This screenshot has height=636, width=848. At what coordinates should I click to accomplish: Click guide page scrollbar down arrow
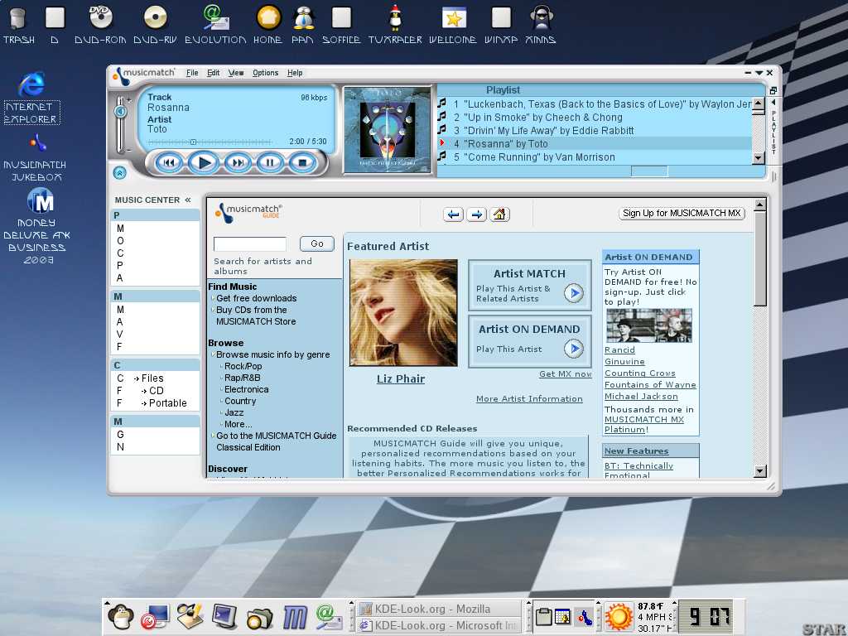point(760,471)
